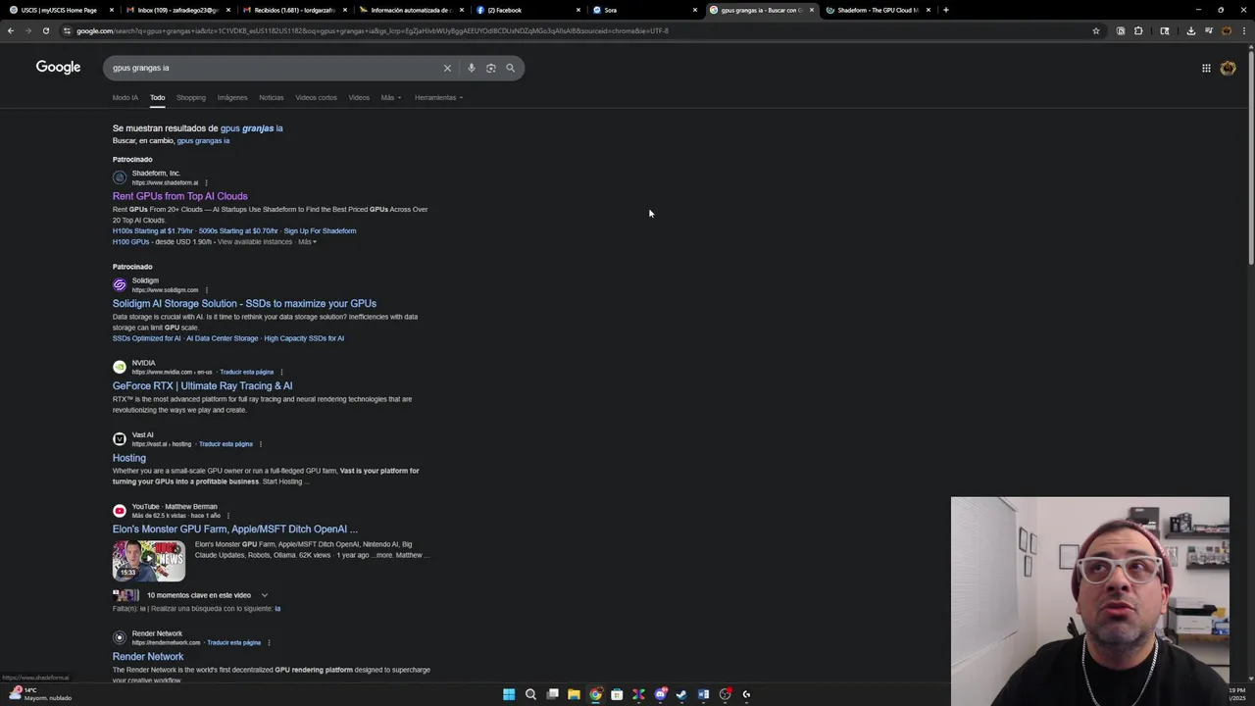Switch to the Shadeform browser tab
1255x706 pixels.
coord(876,10)
